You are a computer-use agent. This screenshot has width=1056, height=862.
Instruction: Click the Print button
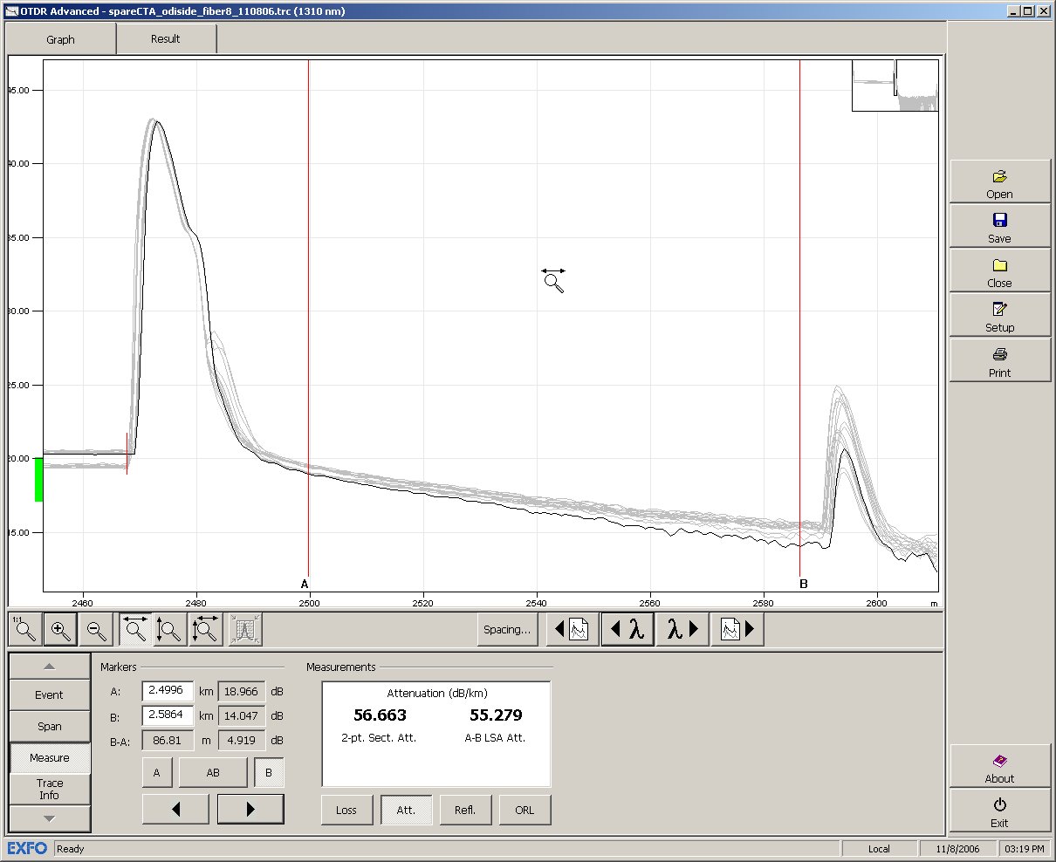[999, 360]
